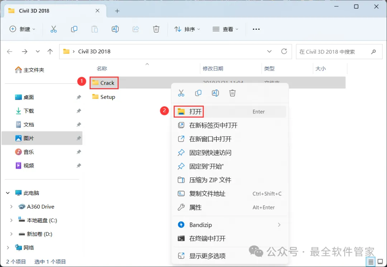Screen dimensions: 387x267
Task: Open a new tab with the plus button
Action: point(117,11)
